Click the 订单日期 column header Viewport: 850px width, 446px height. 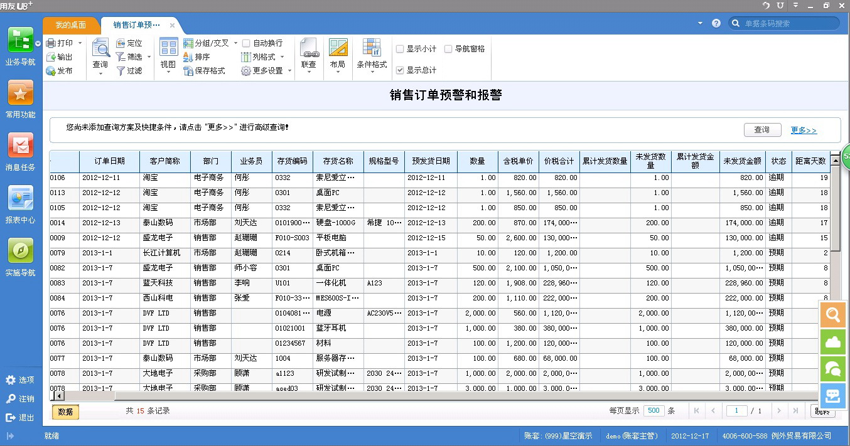tap(109, 161)
